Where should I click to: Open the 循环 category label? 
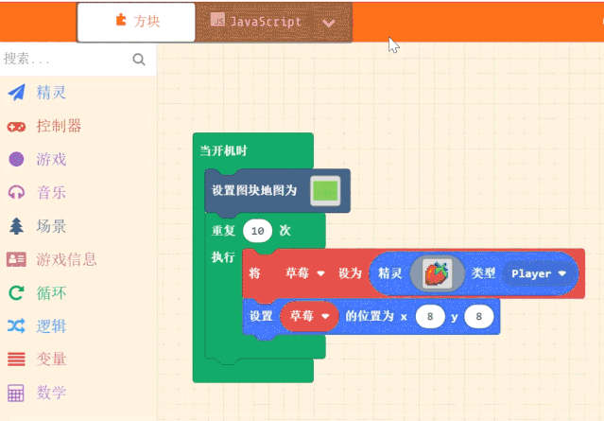[x=51, y=293]
